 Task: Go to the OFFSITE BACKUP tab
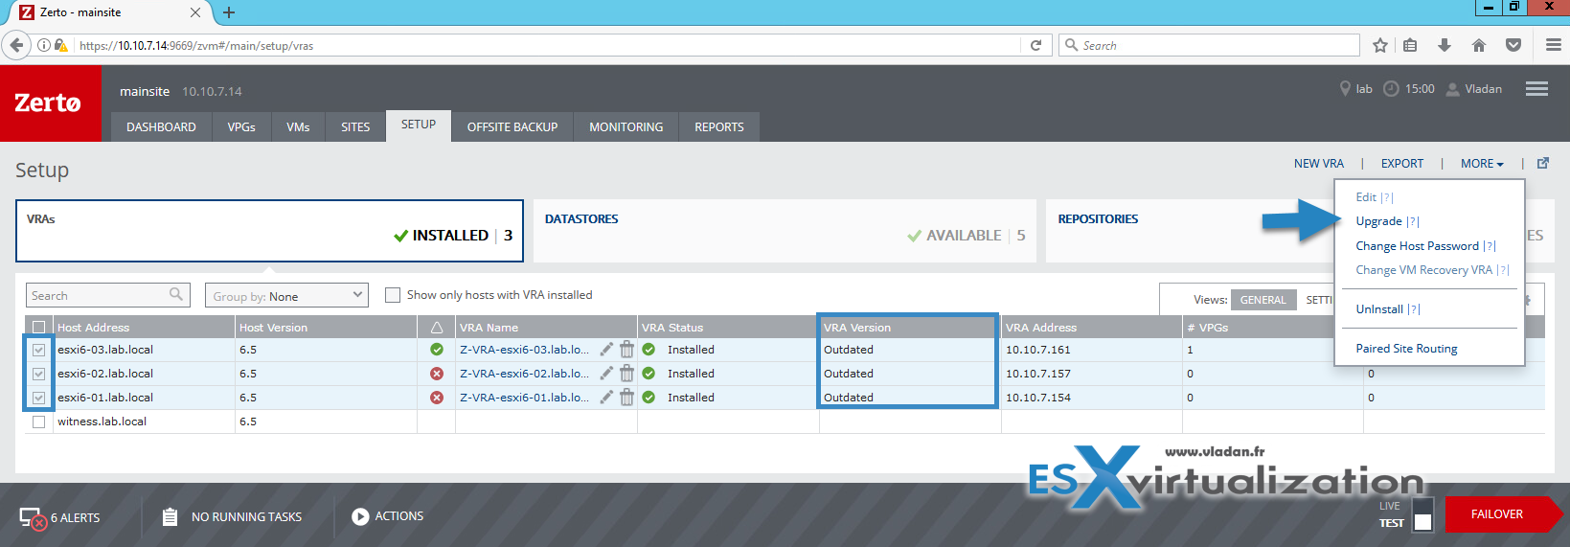pyautogui.click(x=512, y=126)
